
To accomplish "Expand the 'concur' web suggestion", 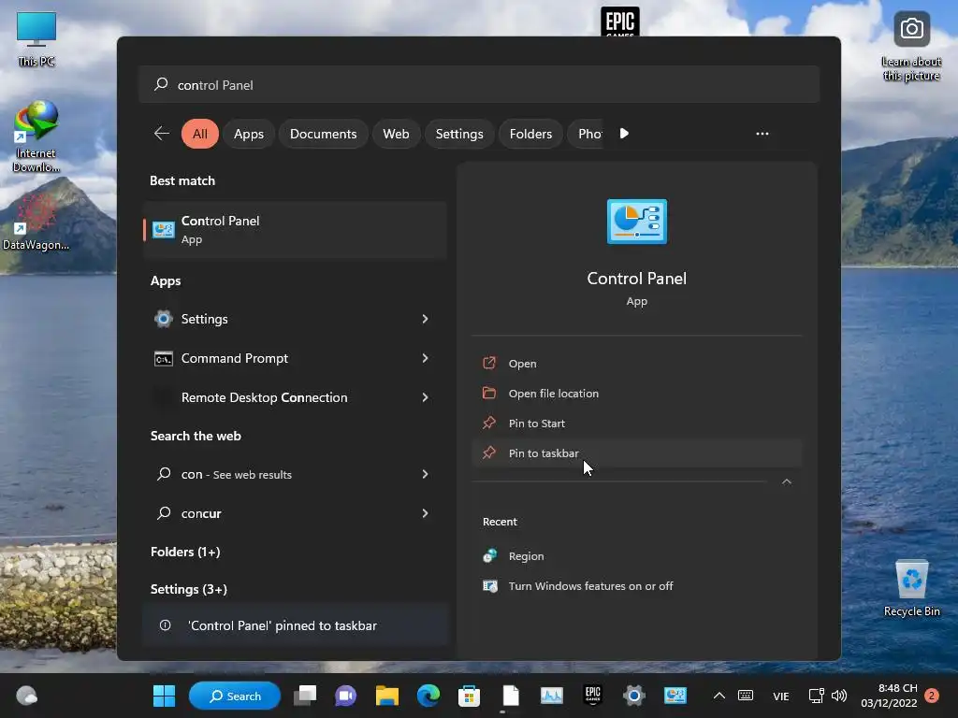I will pyautogui.click(x=426, y=513).
